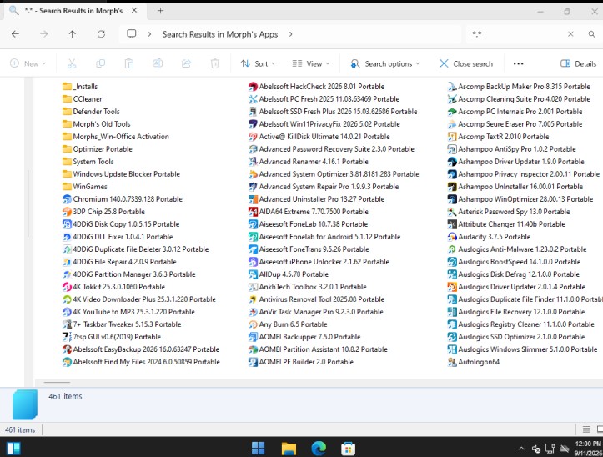Select the Audacity 3.7.5 Portable icon
This screenshot has width=603, height=457.
tap(452, 237)
